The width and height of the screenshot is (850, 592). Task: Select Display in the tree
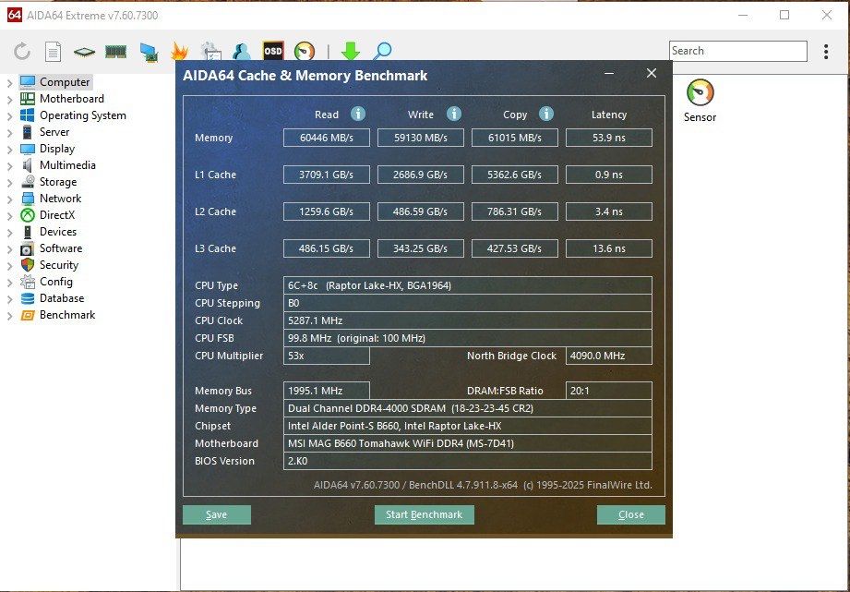pos(57,149)
